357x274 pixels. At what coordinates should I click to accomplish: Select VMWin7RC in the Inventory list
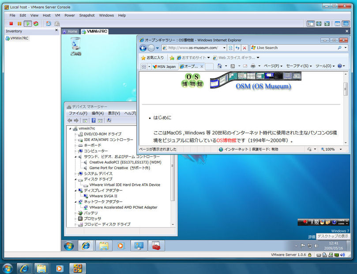point(17,38)
